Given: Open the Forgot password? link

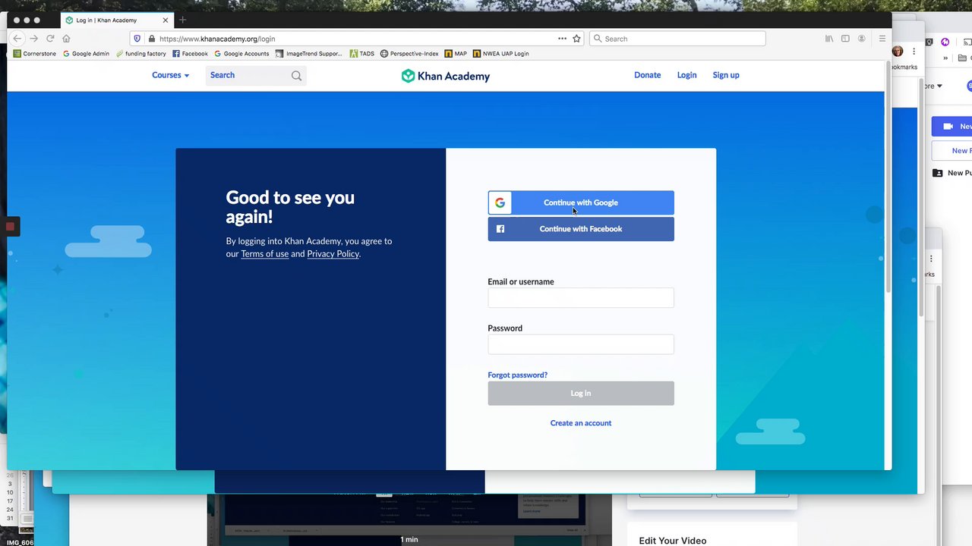Looking at the screenshot, I should [517, 375].
